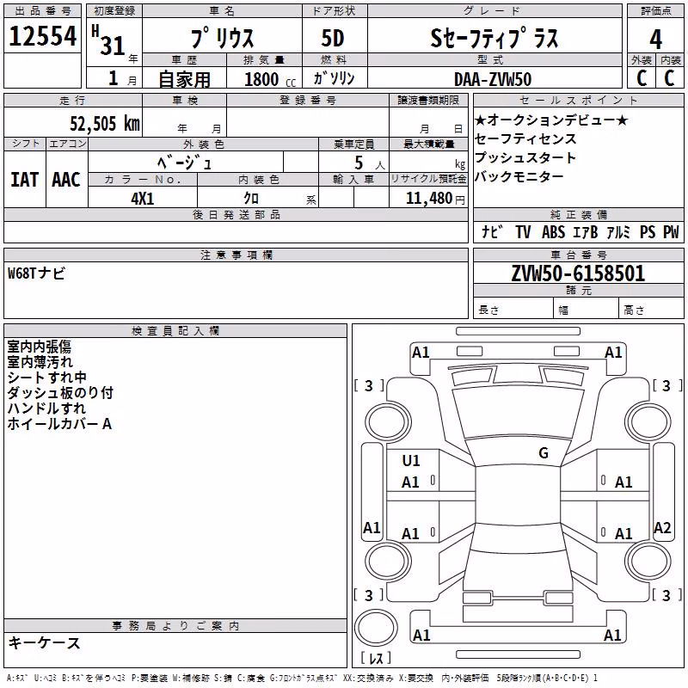Select exterior color ベージュ
The height and width of the screenshot is (688, 688).
click(185, 163)
